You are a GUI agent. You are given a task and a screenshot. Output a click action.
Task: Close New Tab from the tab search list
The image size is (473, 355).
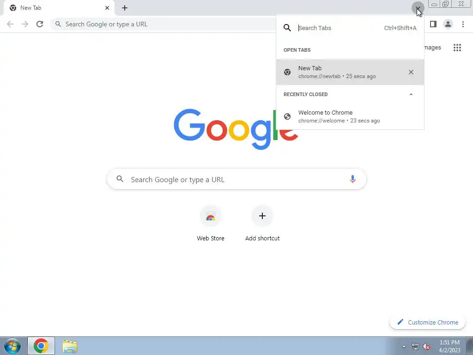(411, 72)
